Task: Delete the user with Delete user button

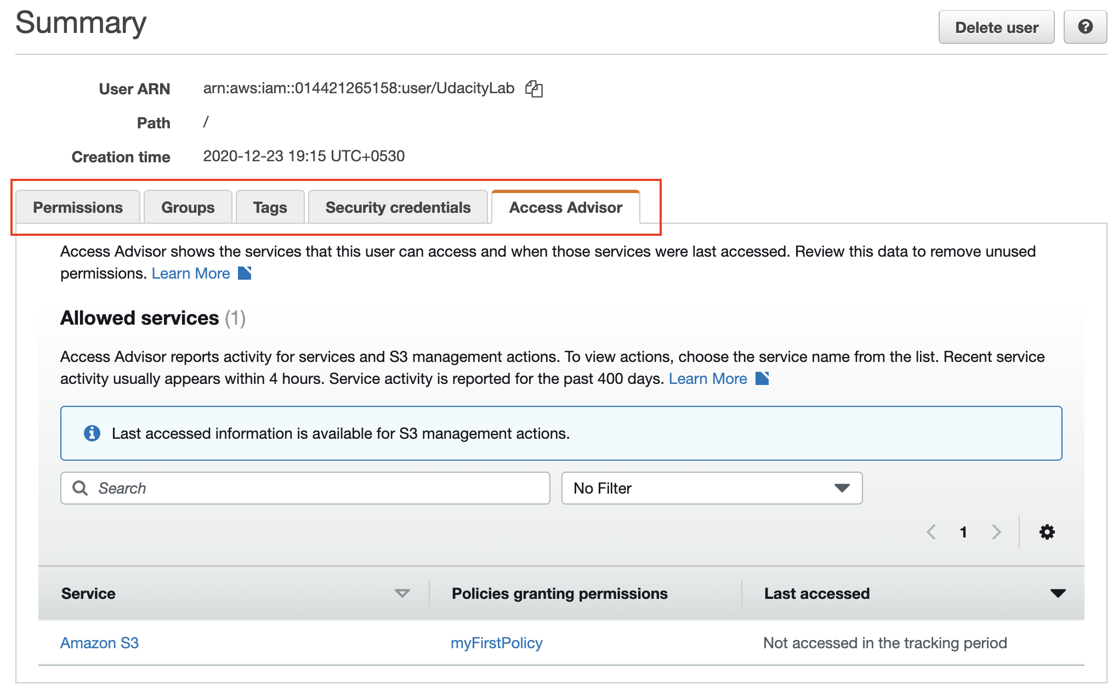Action: (996, 27)
